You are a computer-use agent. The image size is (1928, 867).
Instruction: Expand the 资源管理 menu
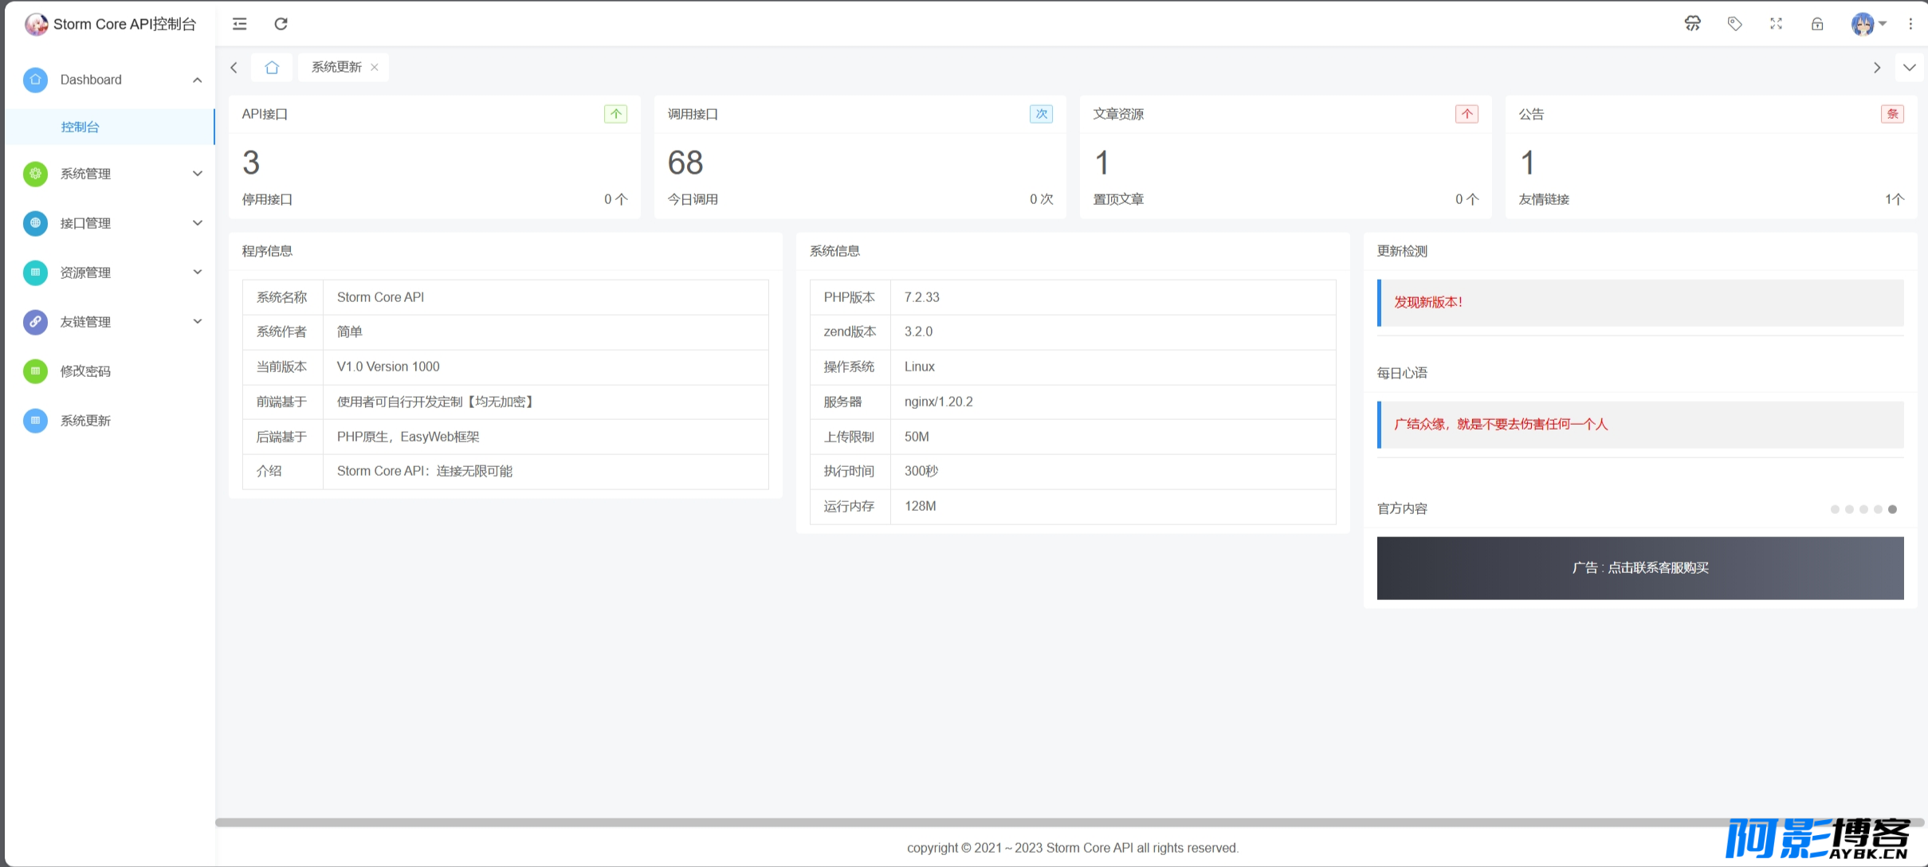109,273
